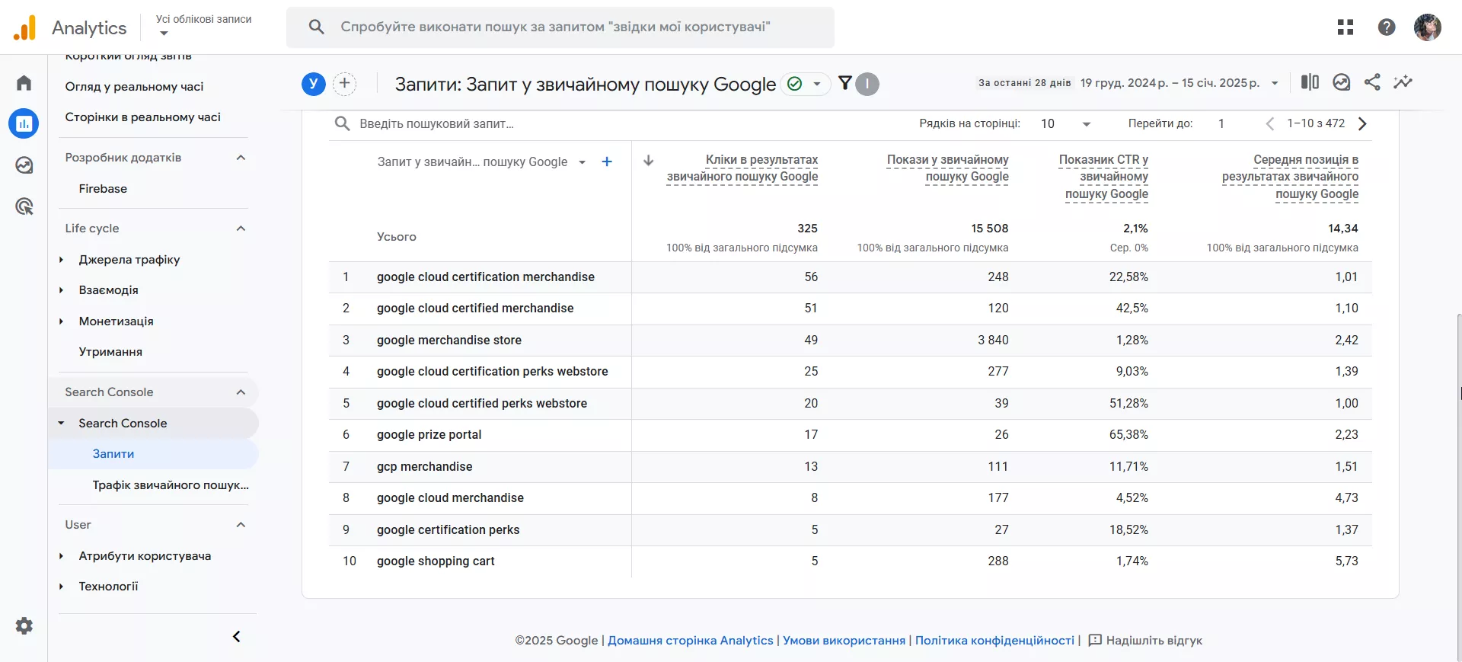
Task: Sort by 'Показник CTR' column
Action: (1103, 177)
